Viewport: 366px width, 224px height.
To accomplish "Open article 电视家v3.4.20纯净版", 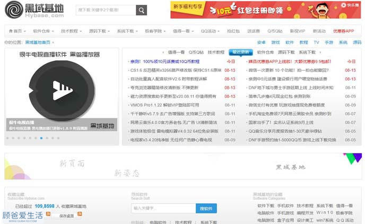I will point(171,140).
